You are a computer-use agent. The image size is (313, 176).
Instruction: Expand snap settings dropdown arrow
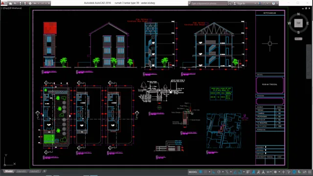[210, 172]
